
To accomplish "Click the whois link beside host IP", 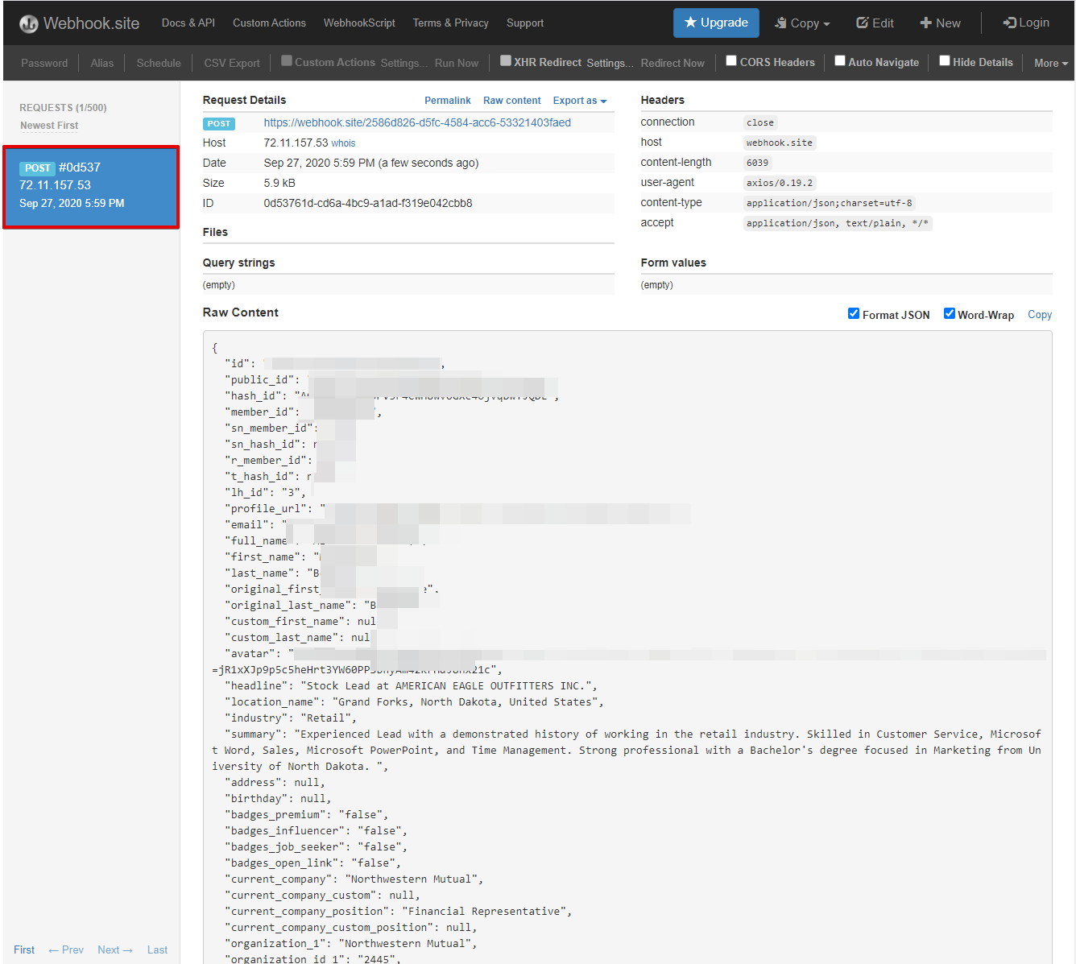I will [x=343, y=143].
